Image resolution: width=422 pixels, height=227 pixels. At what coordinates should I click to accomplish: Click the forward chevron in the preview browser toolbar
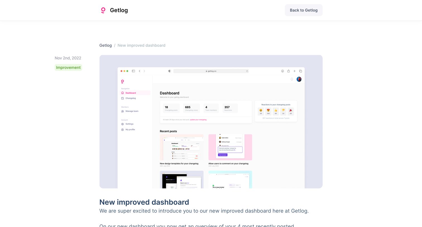coord(144,71)
